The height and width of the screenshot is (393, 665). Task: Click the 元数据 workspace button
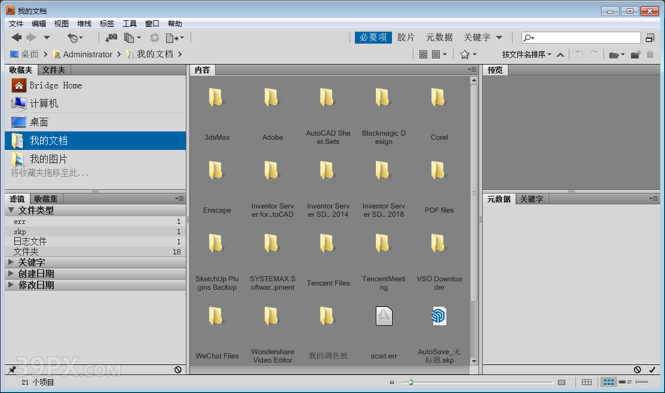click(x=439, y=37)
